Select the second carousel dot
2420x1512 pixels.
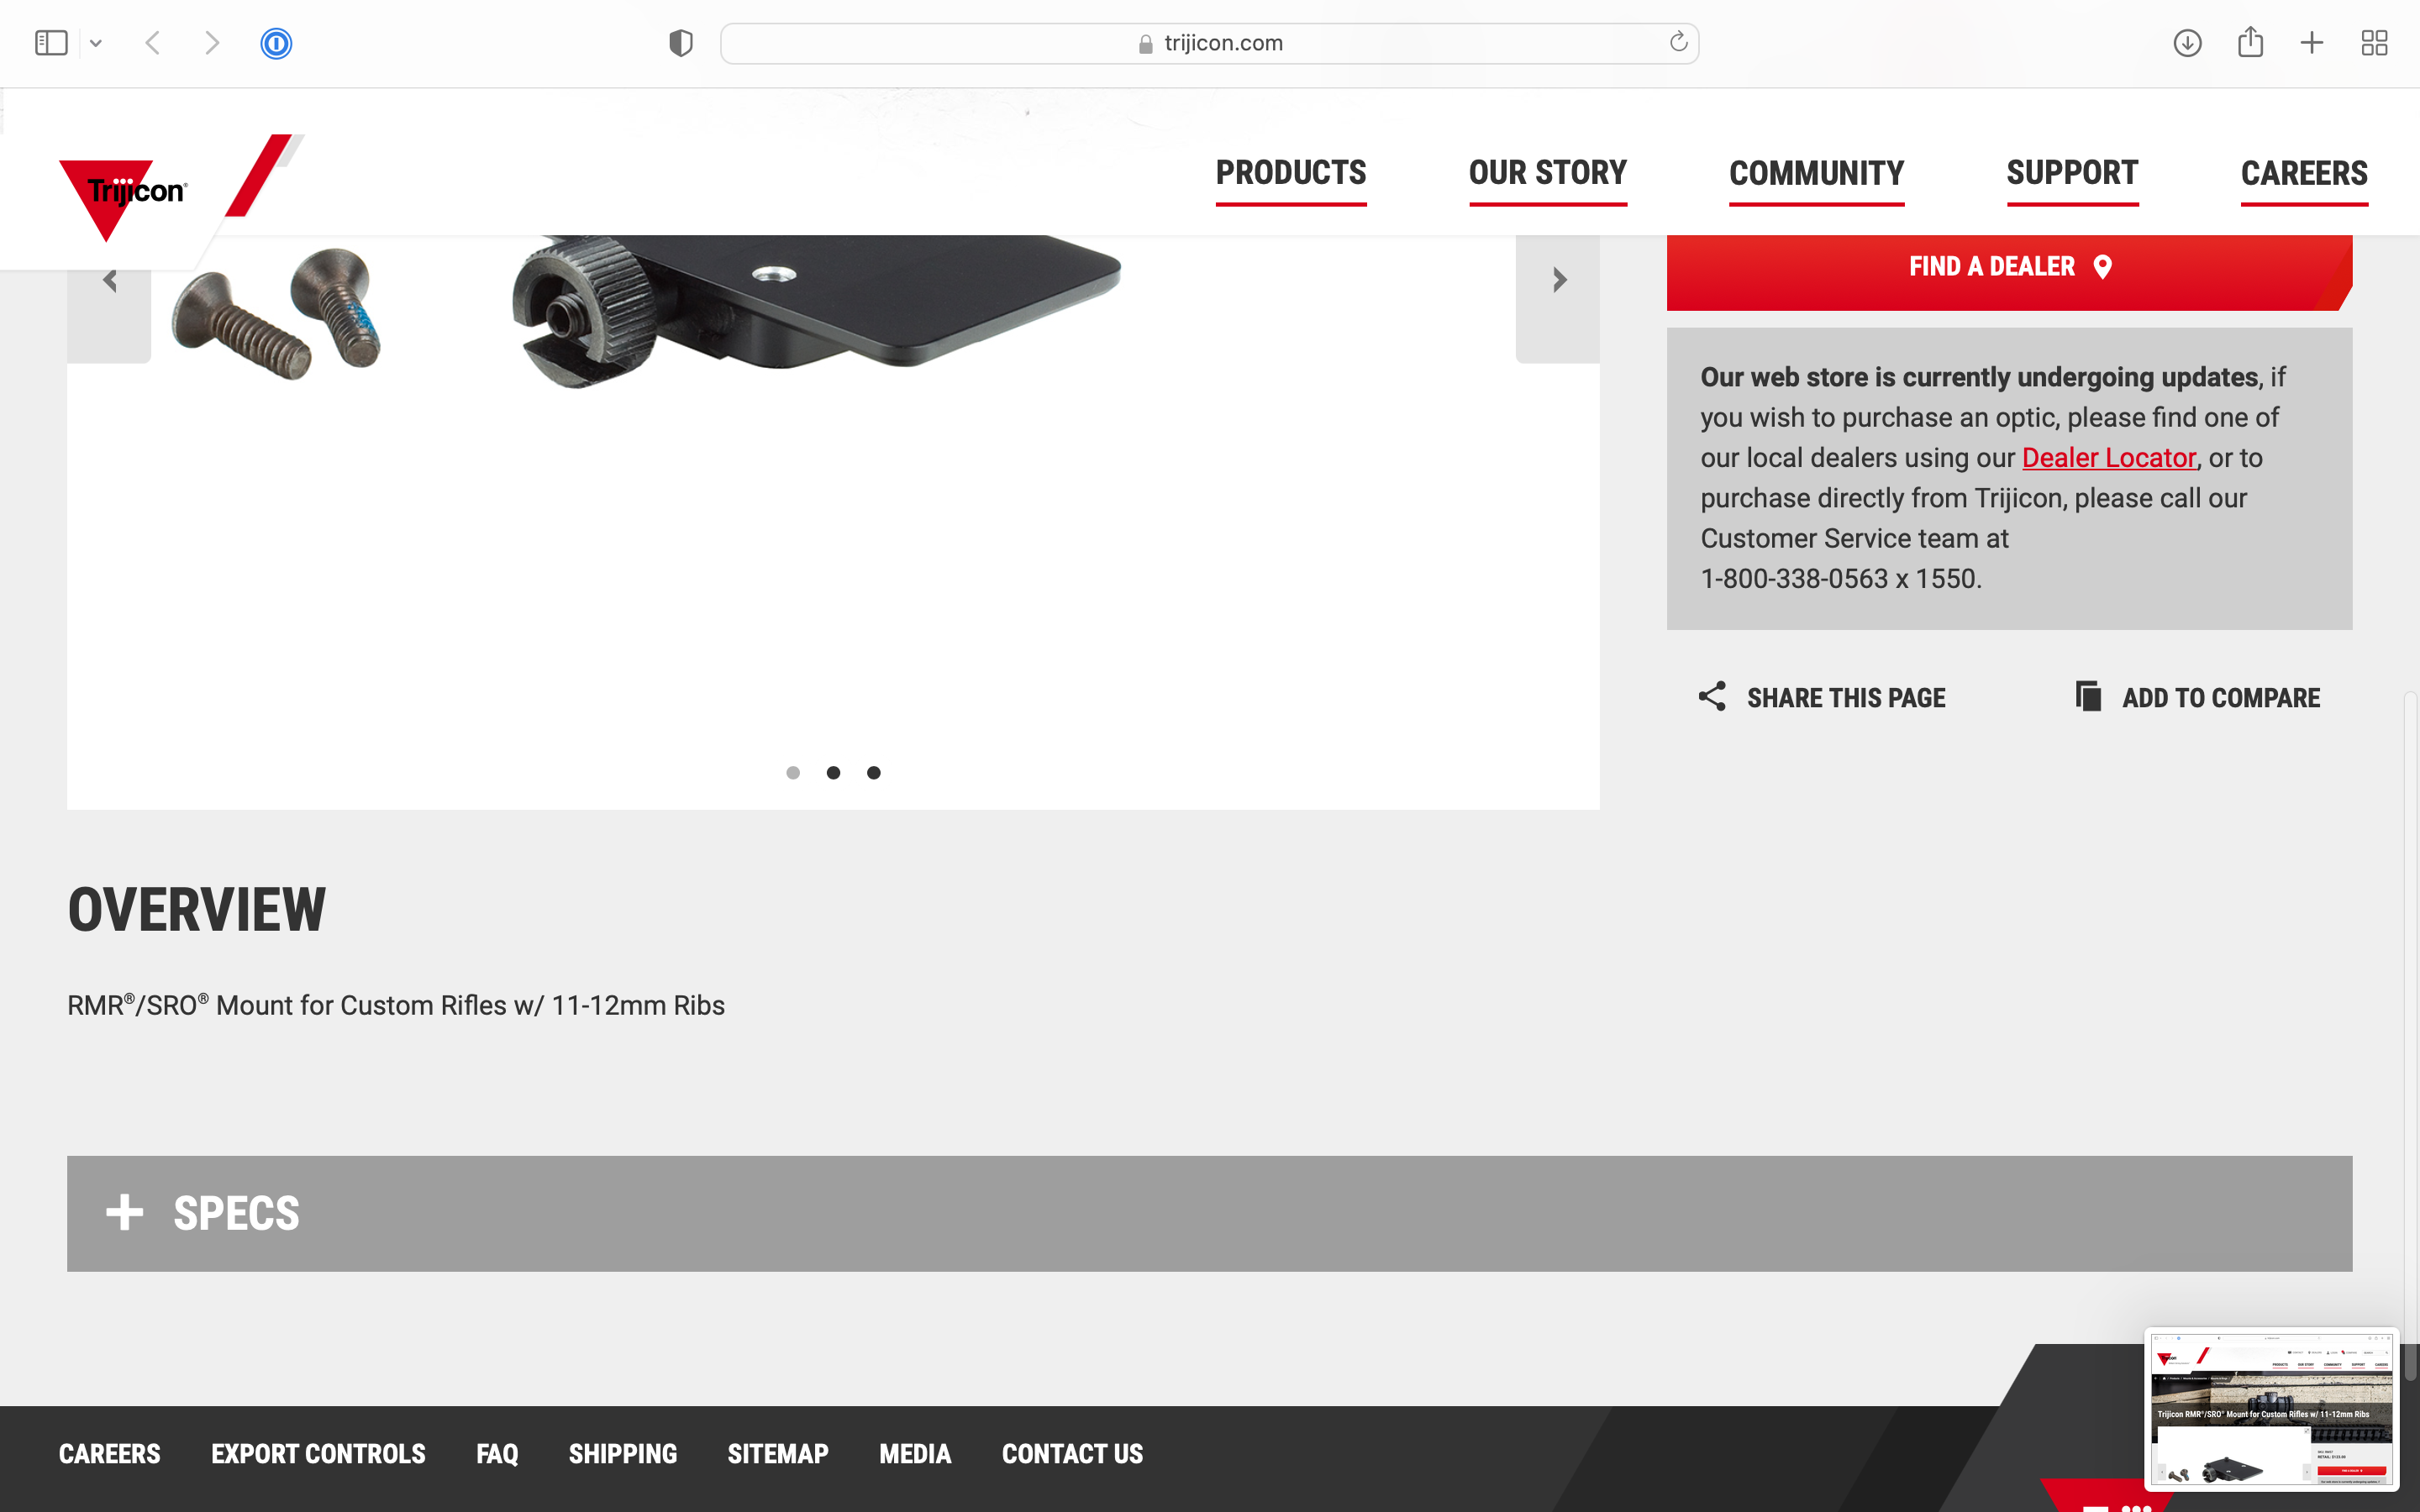(833, 772)
